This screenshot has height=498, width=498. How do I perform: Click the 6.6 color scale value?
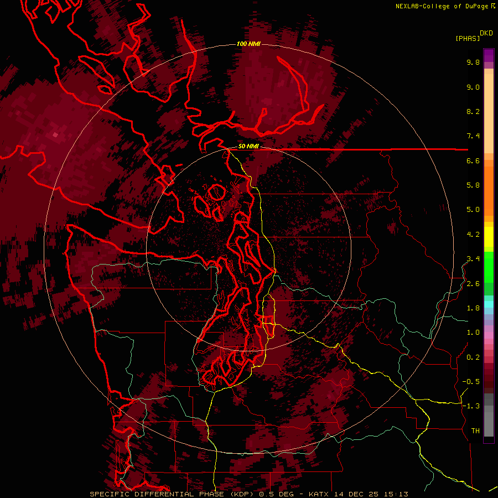pyautogui.click(x=473, y=160)
